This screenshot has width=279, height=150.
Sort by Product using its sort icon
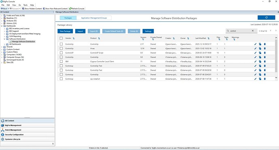coord(99,38)
